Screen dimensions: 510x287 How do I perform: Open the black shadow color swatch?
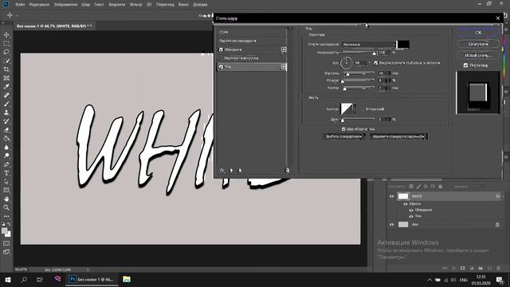click(402, 45)
